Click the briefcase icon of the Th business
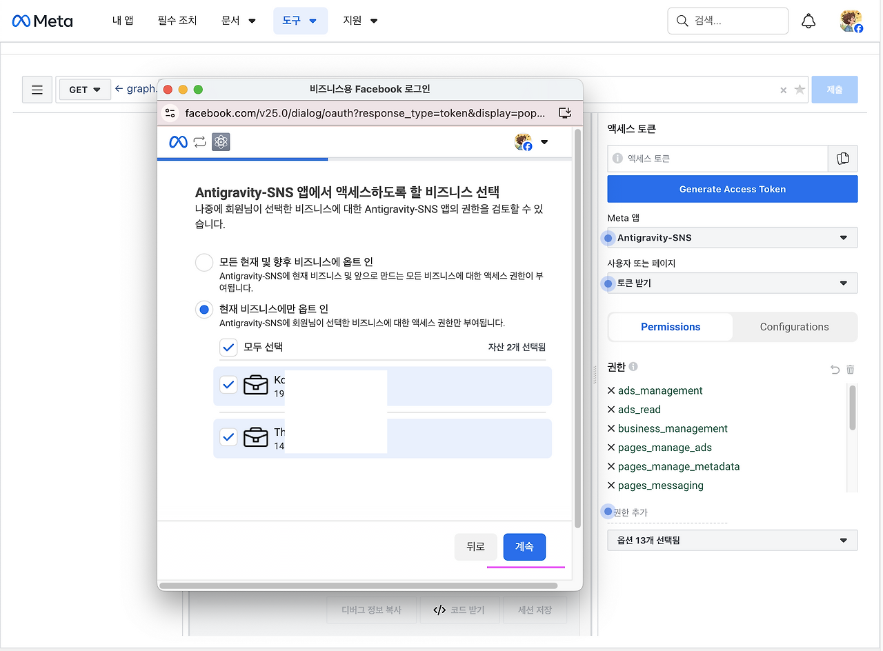This screenshot has width=883, height=651. tap(256, 438)
